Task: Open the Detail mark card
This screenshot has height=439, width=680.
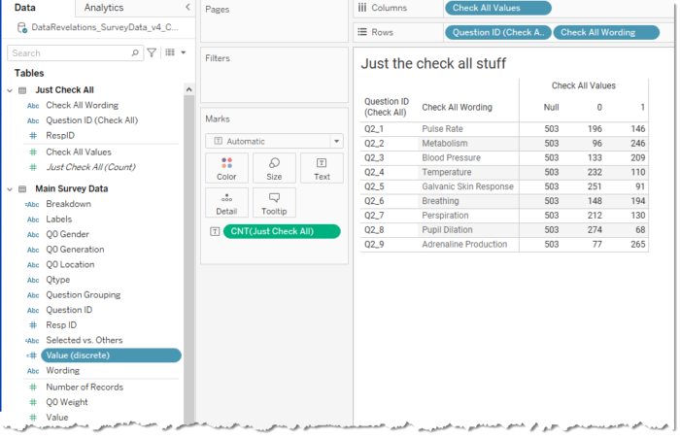Action: [226, 203]
